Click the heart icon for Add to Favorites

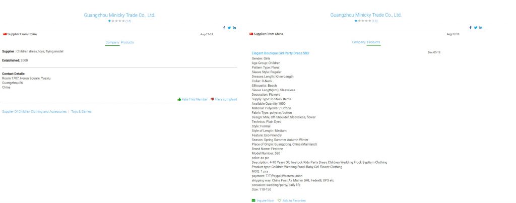[279, 200]
